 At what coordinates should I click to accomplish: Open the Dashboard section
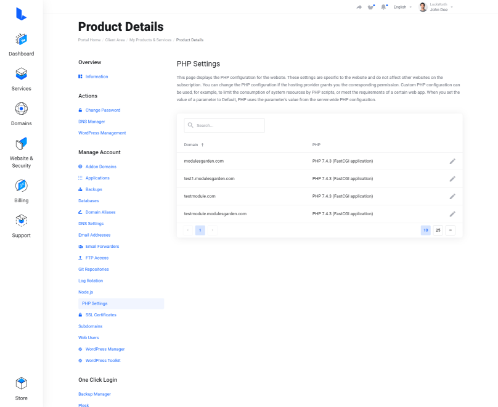[x=22, y=45]
